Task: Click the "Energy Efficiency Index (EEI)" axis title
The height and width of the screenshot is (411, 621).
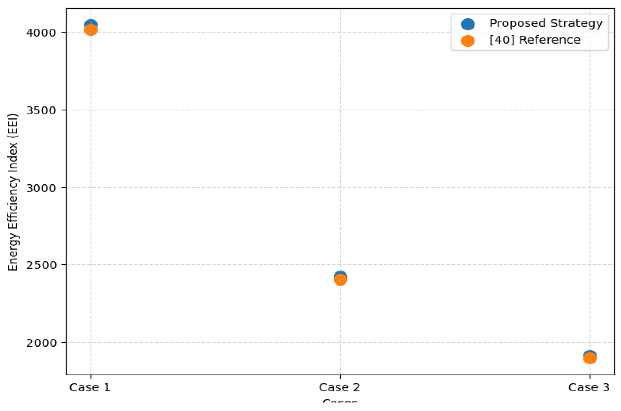Action: pos(13,192)
